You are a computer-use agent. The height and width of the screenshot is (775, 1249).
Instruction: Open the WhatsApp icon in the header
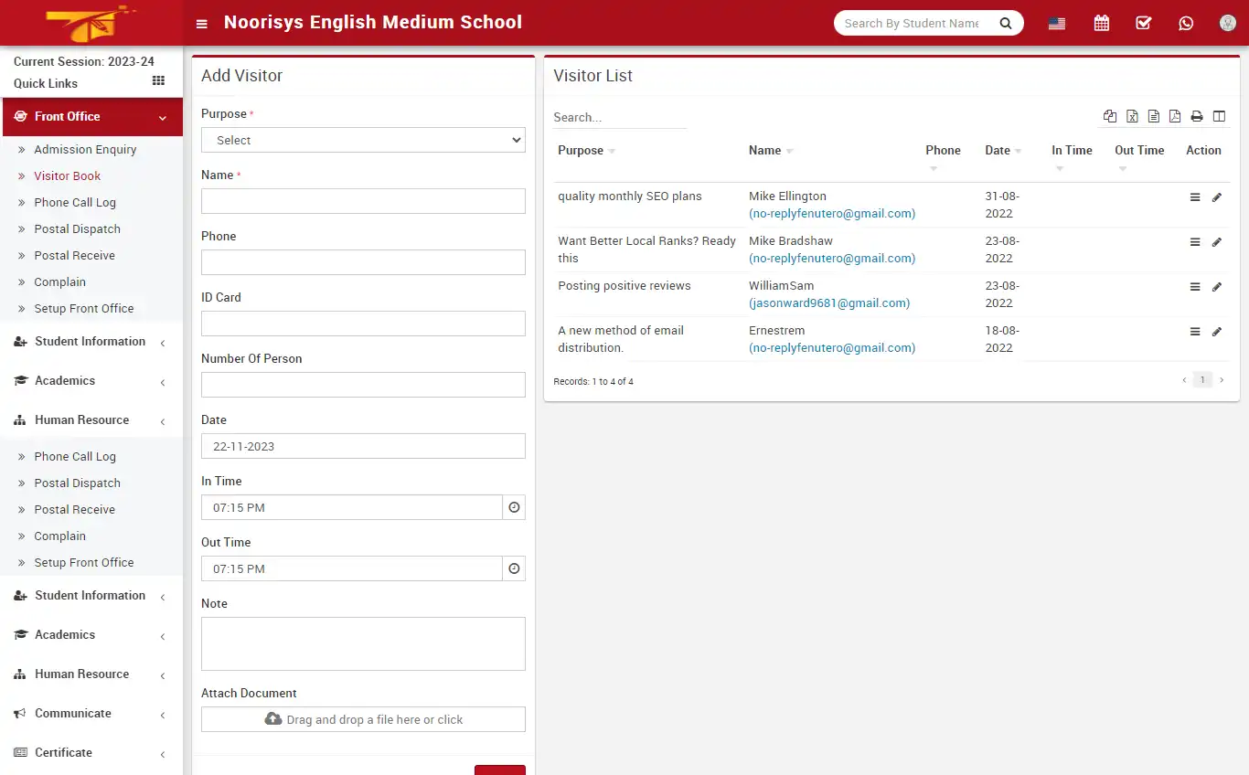tap(1186, 23)
